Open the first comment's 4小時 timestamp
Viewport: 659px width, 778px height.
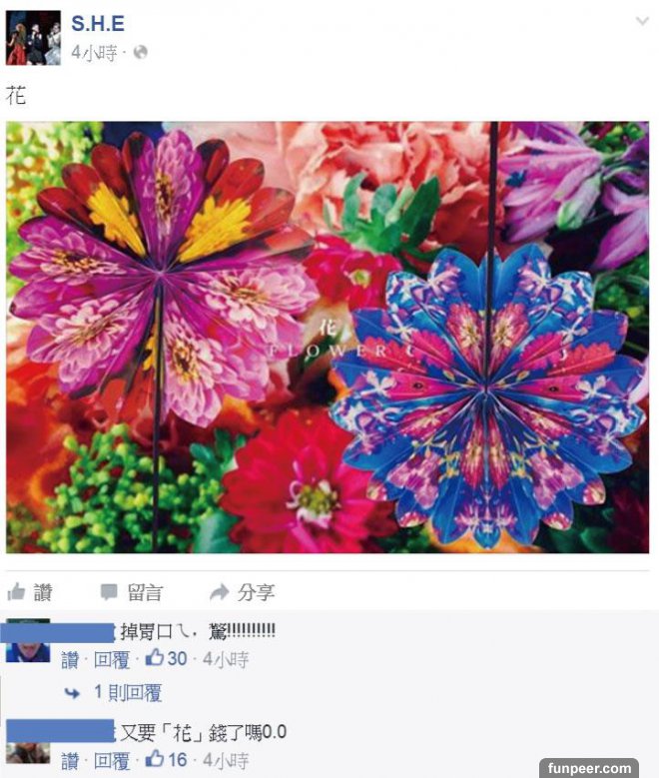[x=226, y=659]
